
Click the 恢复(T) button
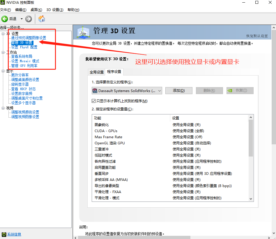point(240,91)
